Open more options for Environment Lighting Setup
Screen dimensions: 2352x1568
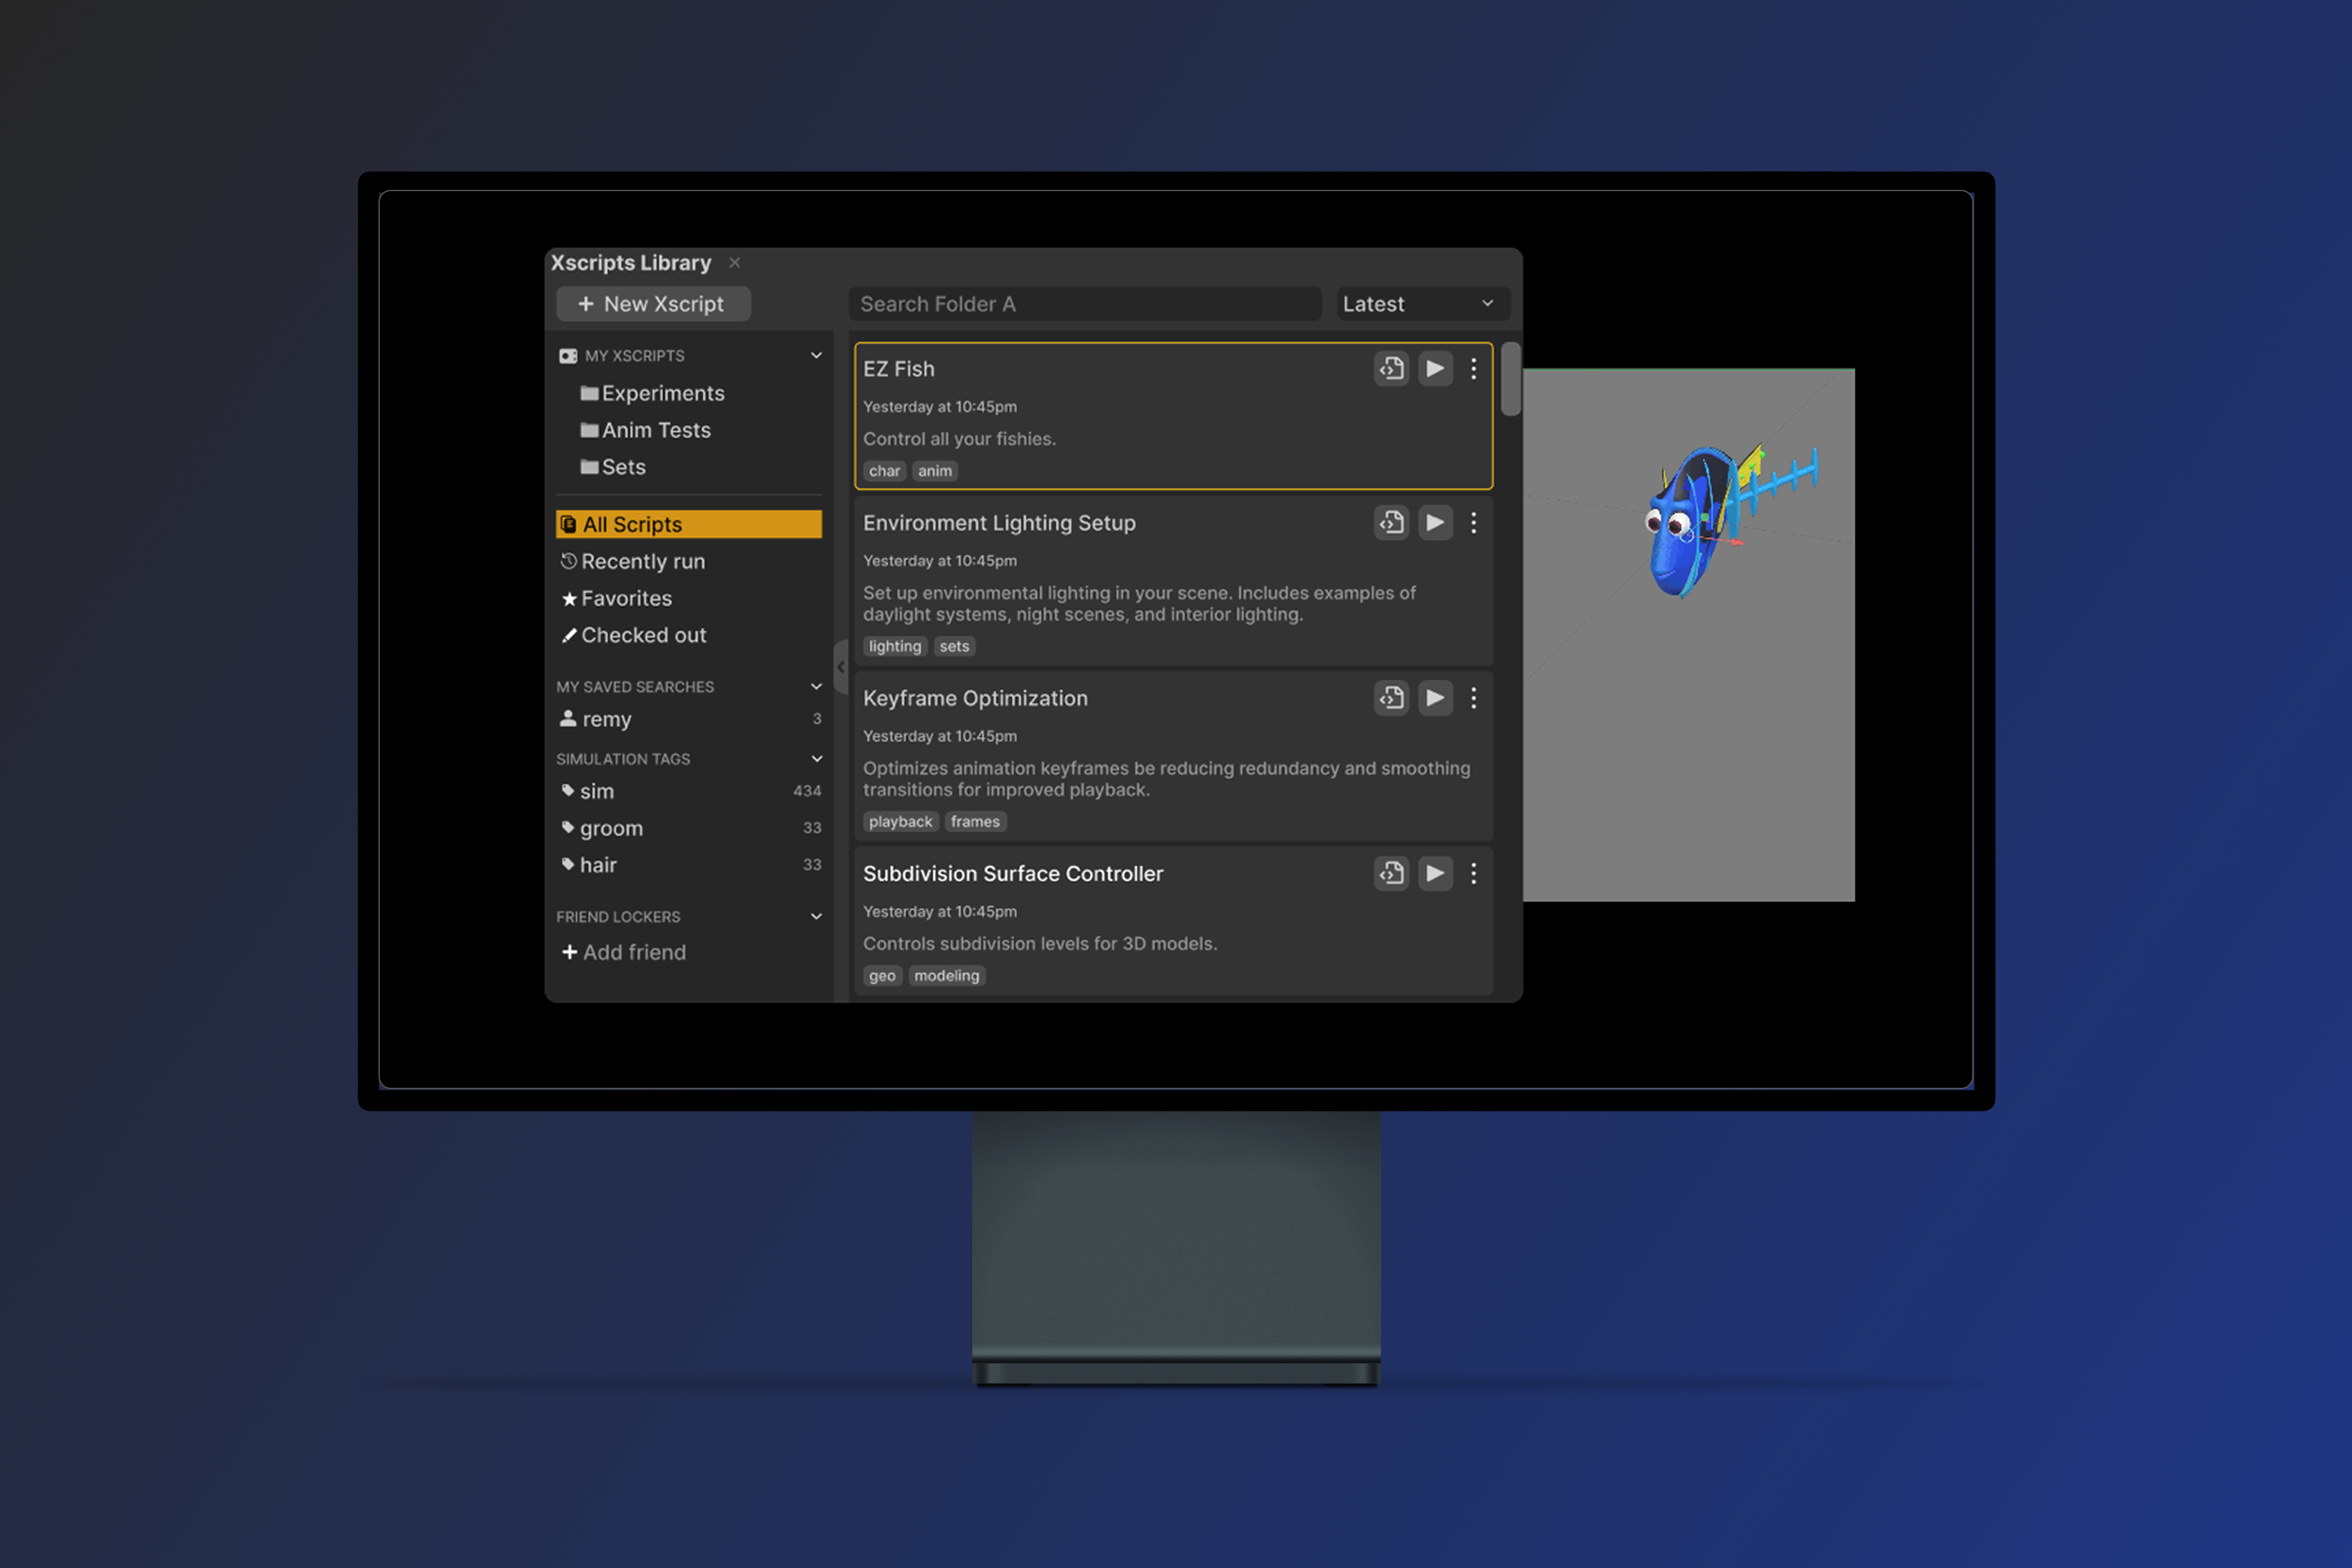(1473, 523)
